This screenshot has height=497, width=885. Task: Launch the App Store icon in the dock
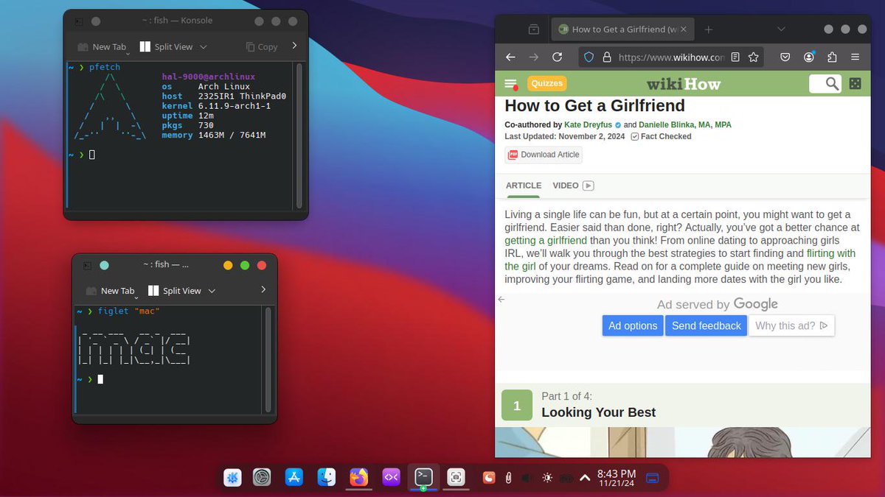click(294, 478)
